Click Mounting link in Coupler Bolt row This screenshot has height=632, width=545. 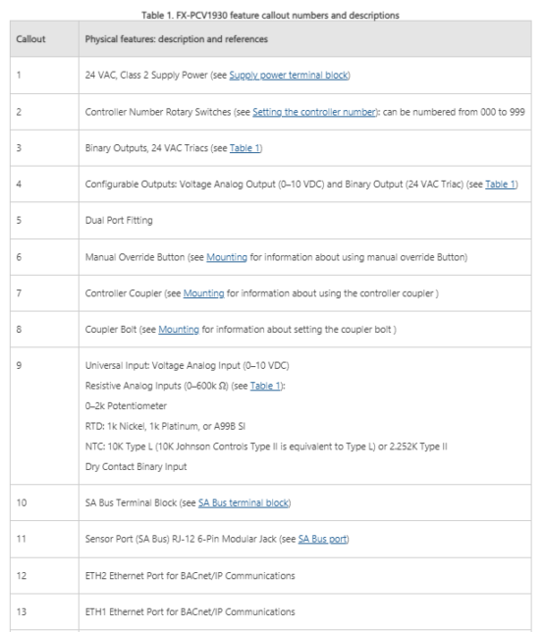coord(179,330)
